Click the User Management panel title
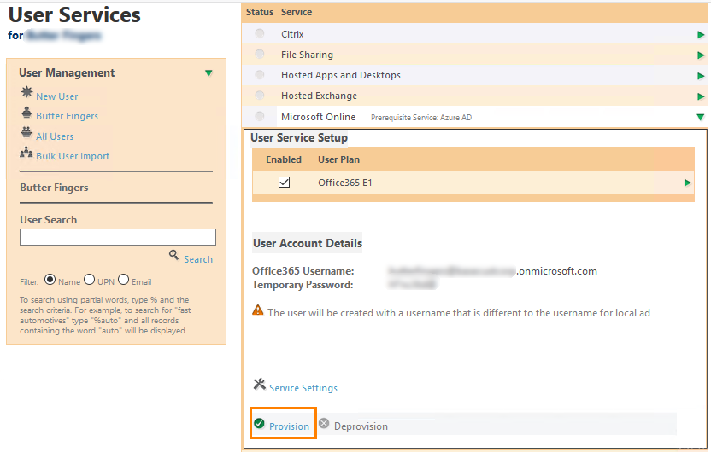Screen dimensions: 711x452 coord(68,72)
